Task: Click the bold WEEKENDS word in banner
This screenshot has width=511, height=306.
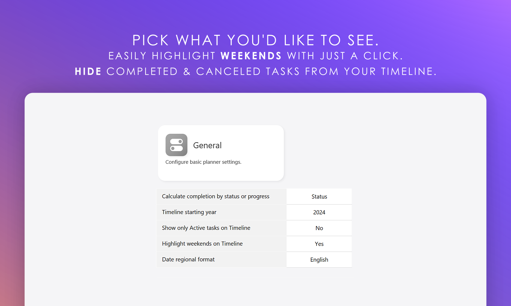Action: [251, 56]
